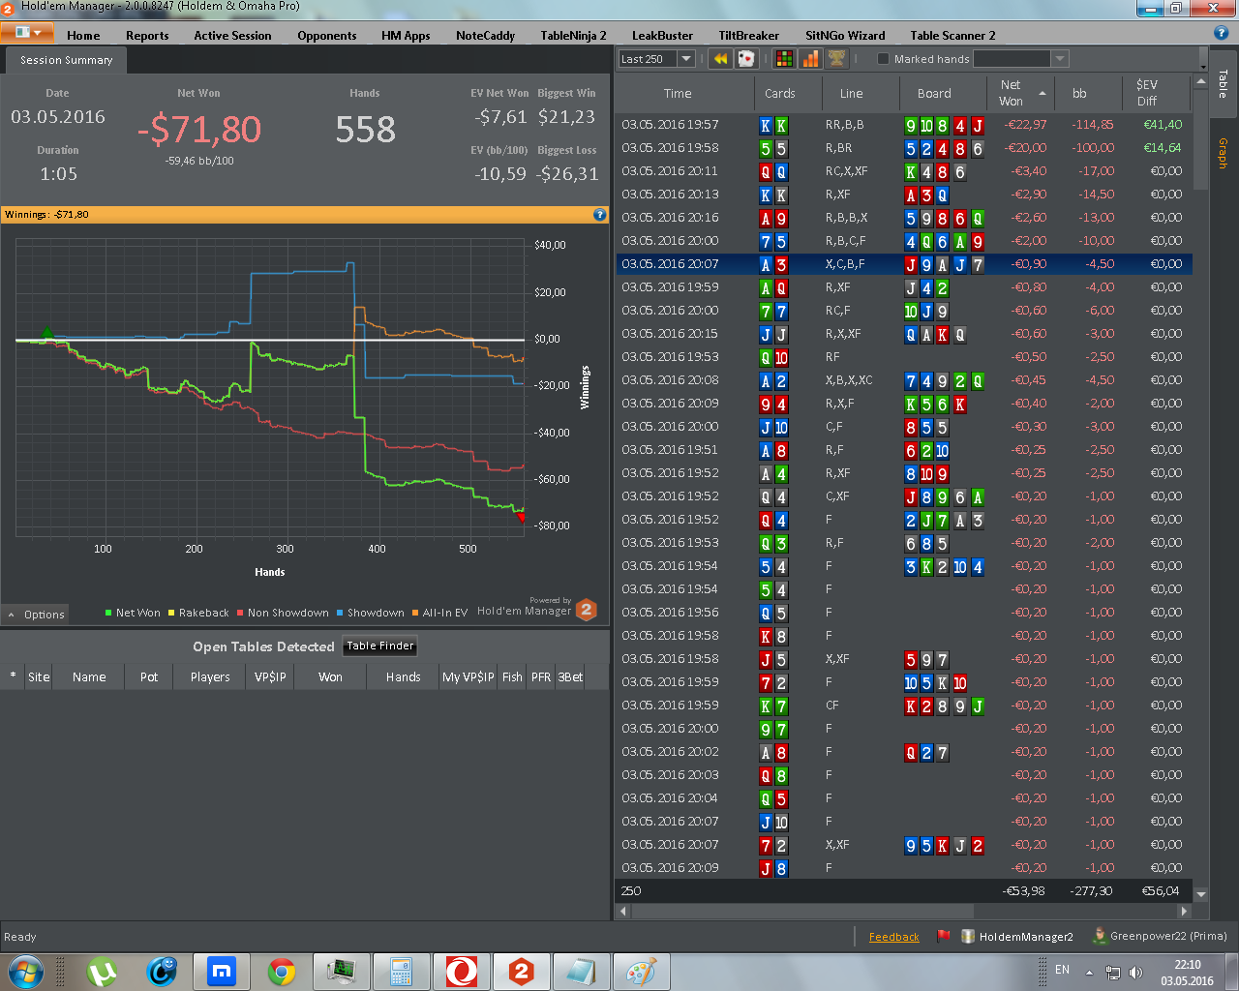Click the trophy icon in hands toolbar
This screenshot has height=991, width=1239.
(x=836, y=59)
